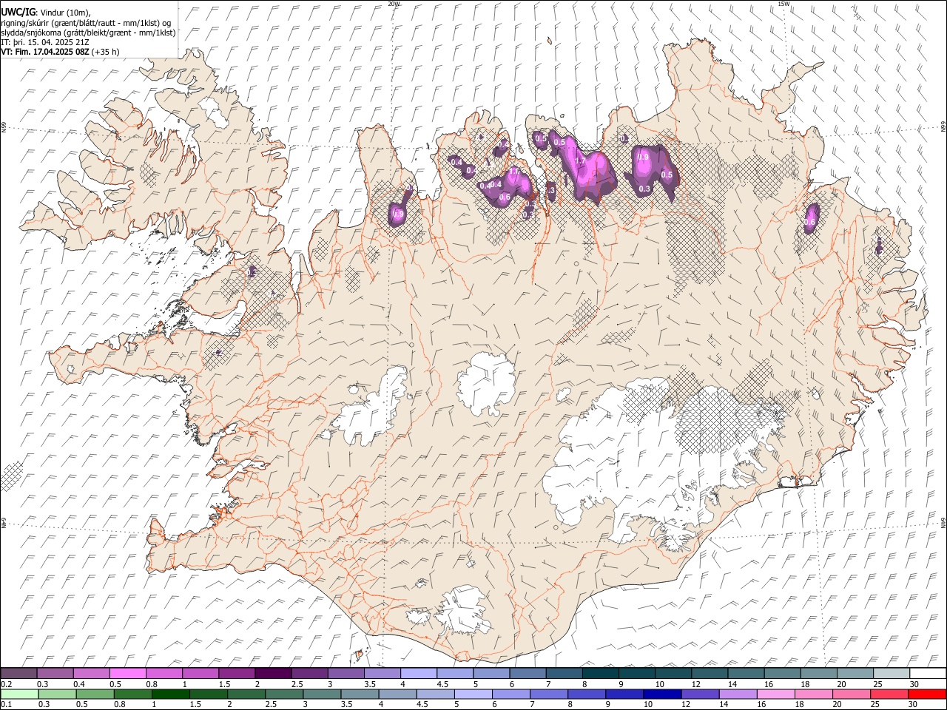Image resolution: width=947 pixels, height=710 pixels.
Task: Click the 1.0 precipitation value on map
Action: point(514,172)
